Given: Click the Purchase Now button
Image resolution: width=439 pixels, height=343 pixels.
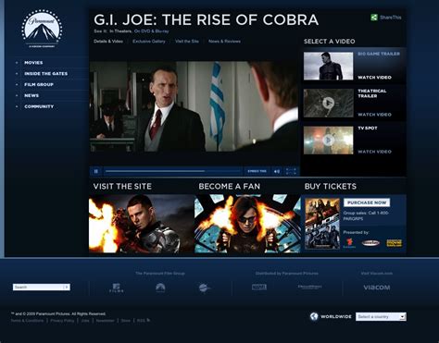Looking at the screenshot, I should (x=367, y=202).
